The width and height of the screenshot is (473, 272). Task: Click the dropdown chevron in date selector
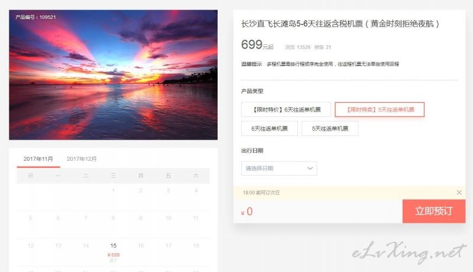click(x=310, y=169)
